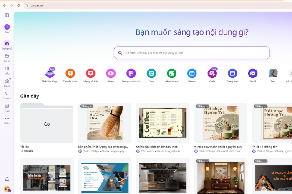Image resolution: width=292 pixels, height=194 pixels.
Task: Click the magnifier icon in the search box
Action: pyautogui.click(x=120, y=53)
